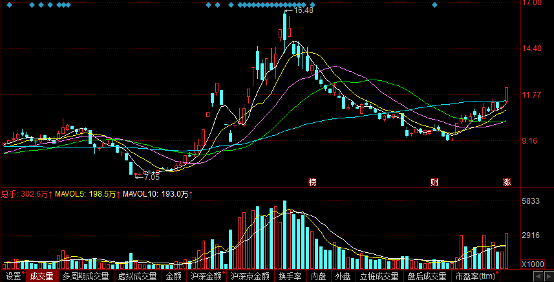The width and height of the screenshot is (554, 282).
Task: Click the 榜 marker icon on the chart
Action: pos(312,182)
